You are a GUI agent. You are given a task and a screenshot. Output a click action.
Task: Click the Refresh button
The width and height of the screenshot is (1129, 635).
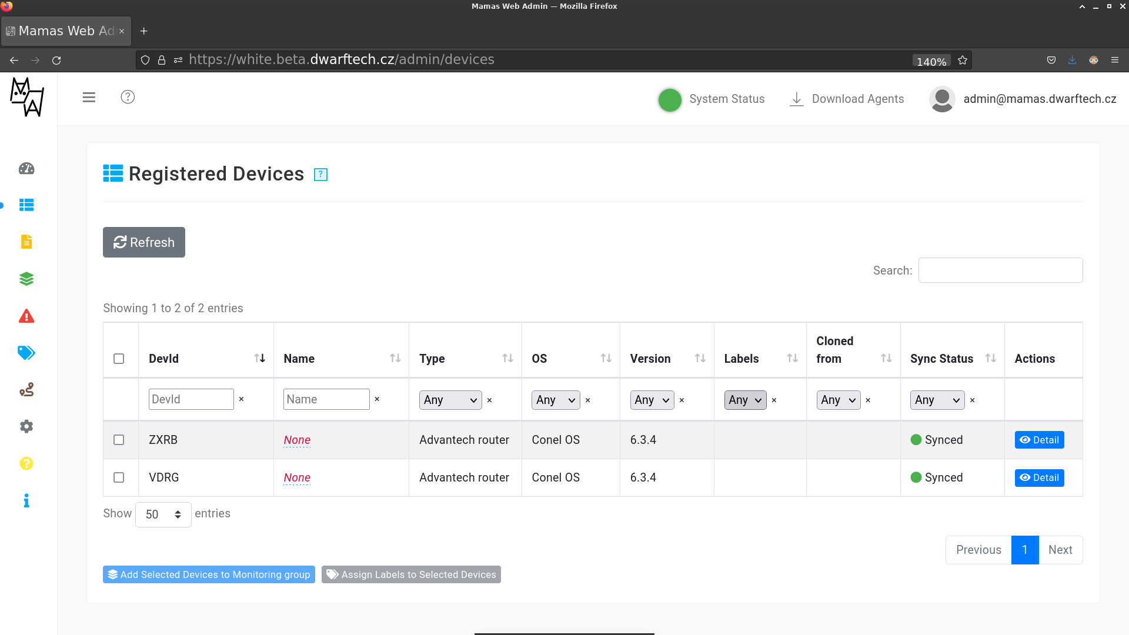[x=144, y=242]
